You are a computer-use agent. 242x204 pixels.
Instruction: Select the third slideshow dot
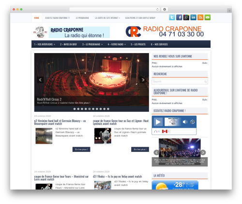click(82, 109)
